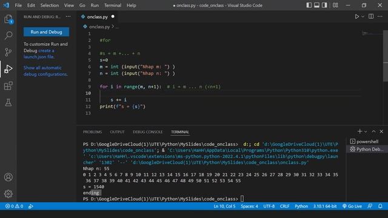Open notifications bell in status bar
Viewport: 388px width, 218px height.
(380, 206)
